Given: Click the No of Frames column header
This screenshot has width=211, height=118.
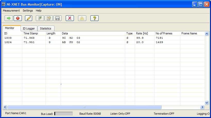Looking at the screenshot, I should [167, 33].
